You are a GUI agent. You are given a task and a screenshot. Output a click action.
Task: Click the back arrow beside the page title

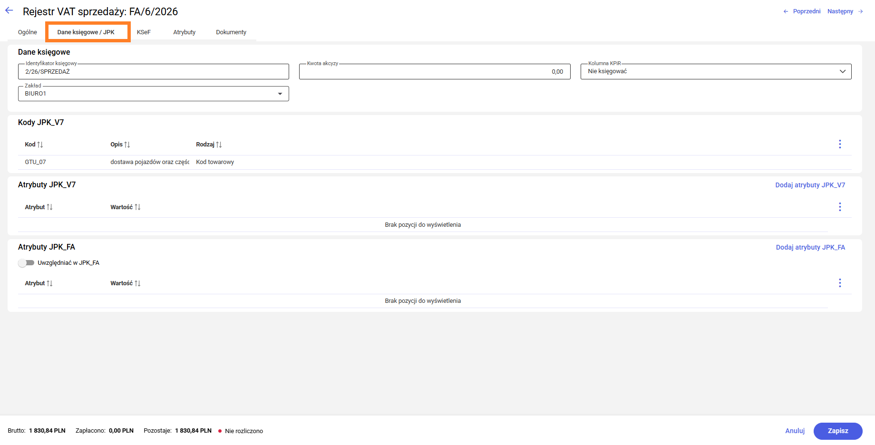point(9,10)
